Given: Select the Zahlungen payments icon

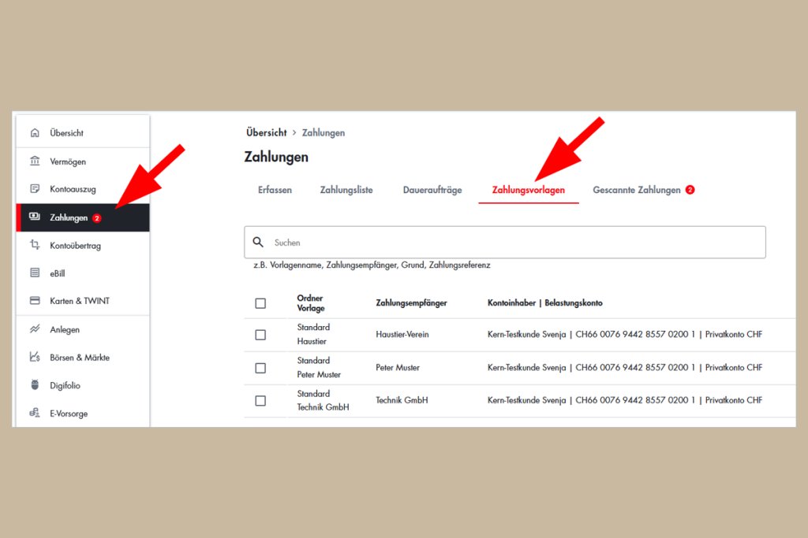Looking at the screenshot, I should [x=35, y=217].
